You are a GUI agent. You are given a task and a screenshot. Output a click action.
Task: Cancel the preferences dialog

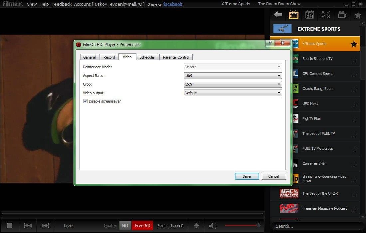click(274, 176)
